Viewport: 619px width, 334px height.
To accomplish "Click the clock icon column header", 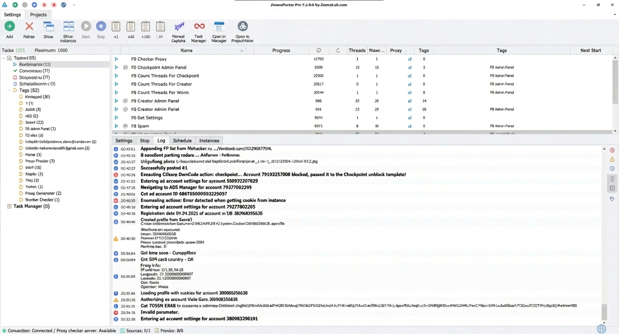I will [x=319, y=51].
